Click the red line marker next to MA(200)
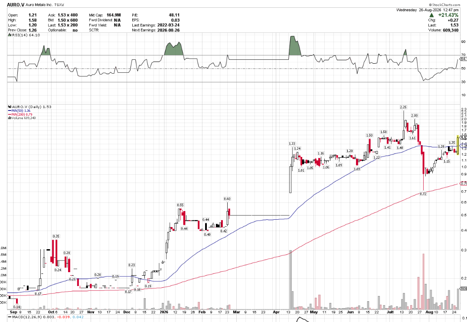Screen dimensions: 467x322 click(10, 114)
